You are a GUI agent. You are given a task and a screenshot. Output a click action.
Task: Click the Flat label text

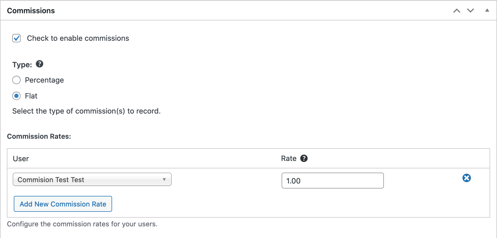pos(31,96)
